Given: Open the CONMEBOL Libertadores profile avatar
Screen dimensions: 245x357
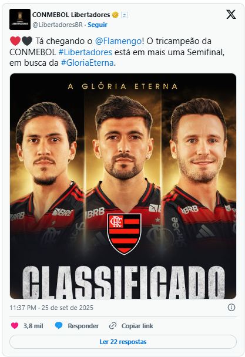Looking at the screenshot, I should tap(20, 19).
